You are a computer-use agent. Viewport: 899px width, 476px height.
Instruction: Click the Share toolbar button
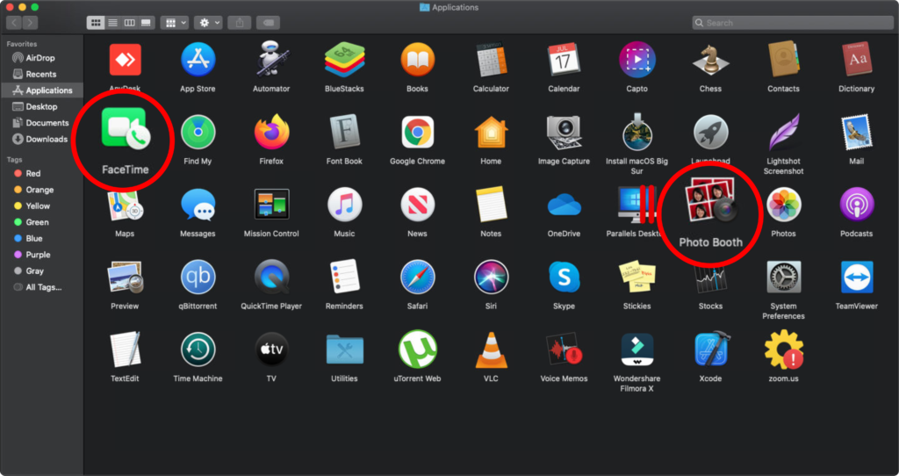click(x=240, y=22)
